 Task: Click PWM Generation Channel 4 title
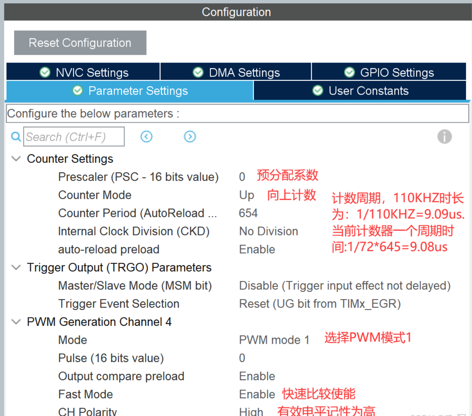(x=99, y=322)
